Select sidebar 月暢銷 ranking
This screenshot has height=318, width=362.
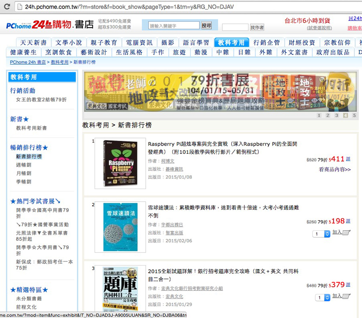pyautogui.click(x=24, y=173)
